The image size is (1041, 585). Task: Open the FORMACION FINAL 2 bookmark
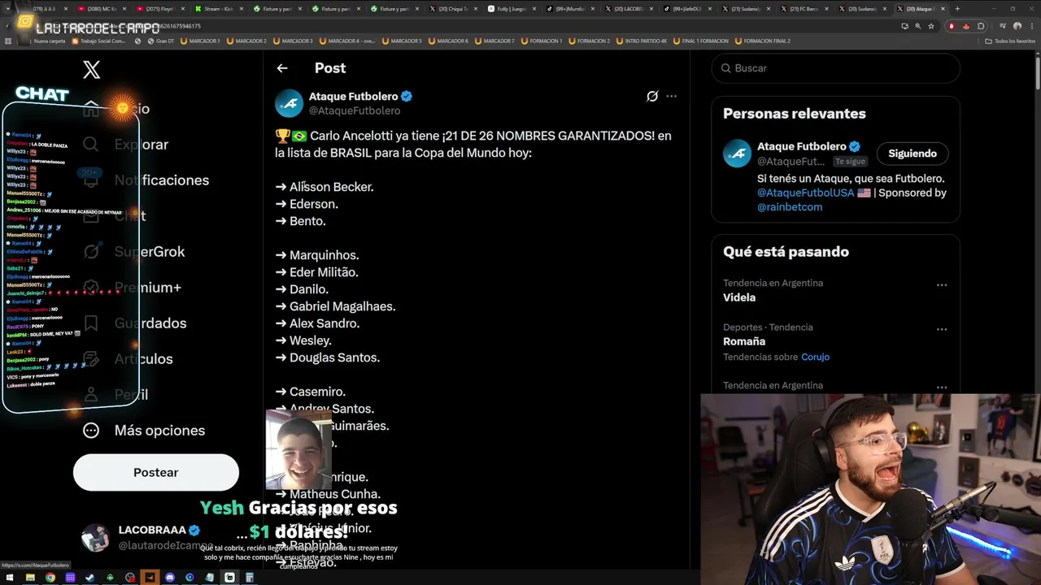click(x=762, y=41)
